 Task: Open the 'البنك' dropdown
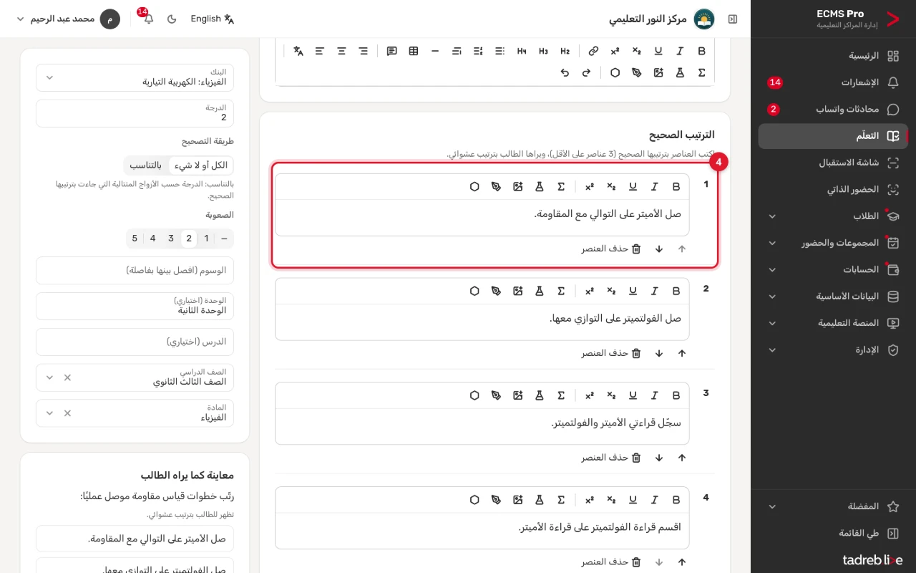coord(135,77)
